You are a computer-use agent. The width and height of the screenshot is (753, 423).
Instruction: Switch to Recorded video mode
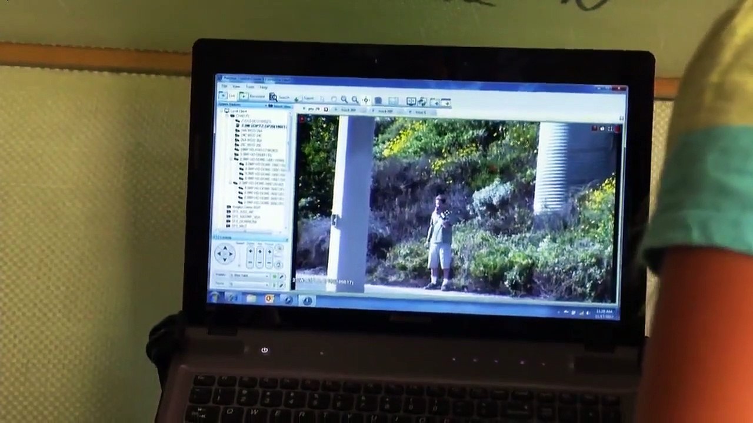pyautogui.click(x=252, y=96)
